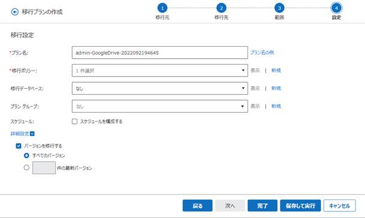This screenshot has height=218, width=365.
Task: Go to step 1 移行元
Action: (162, 8)
